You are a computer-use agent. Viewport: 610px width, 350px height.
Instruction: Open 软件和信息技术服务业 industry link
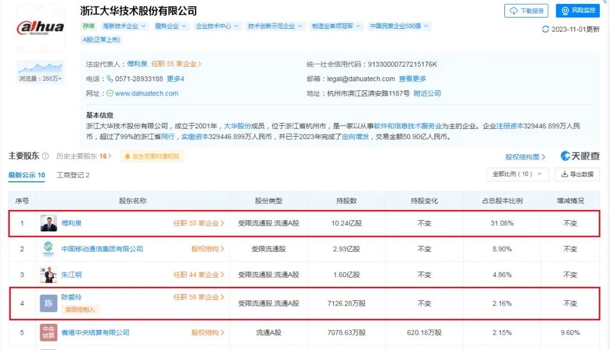point(408,126)
